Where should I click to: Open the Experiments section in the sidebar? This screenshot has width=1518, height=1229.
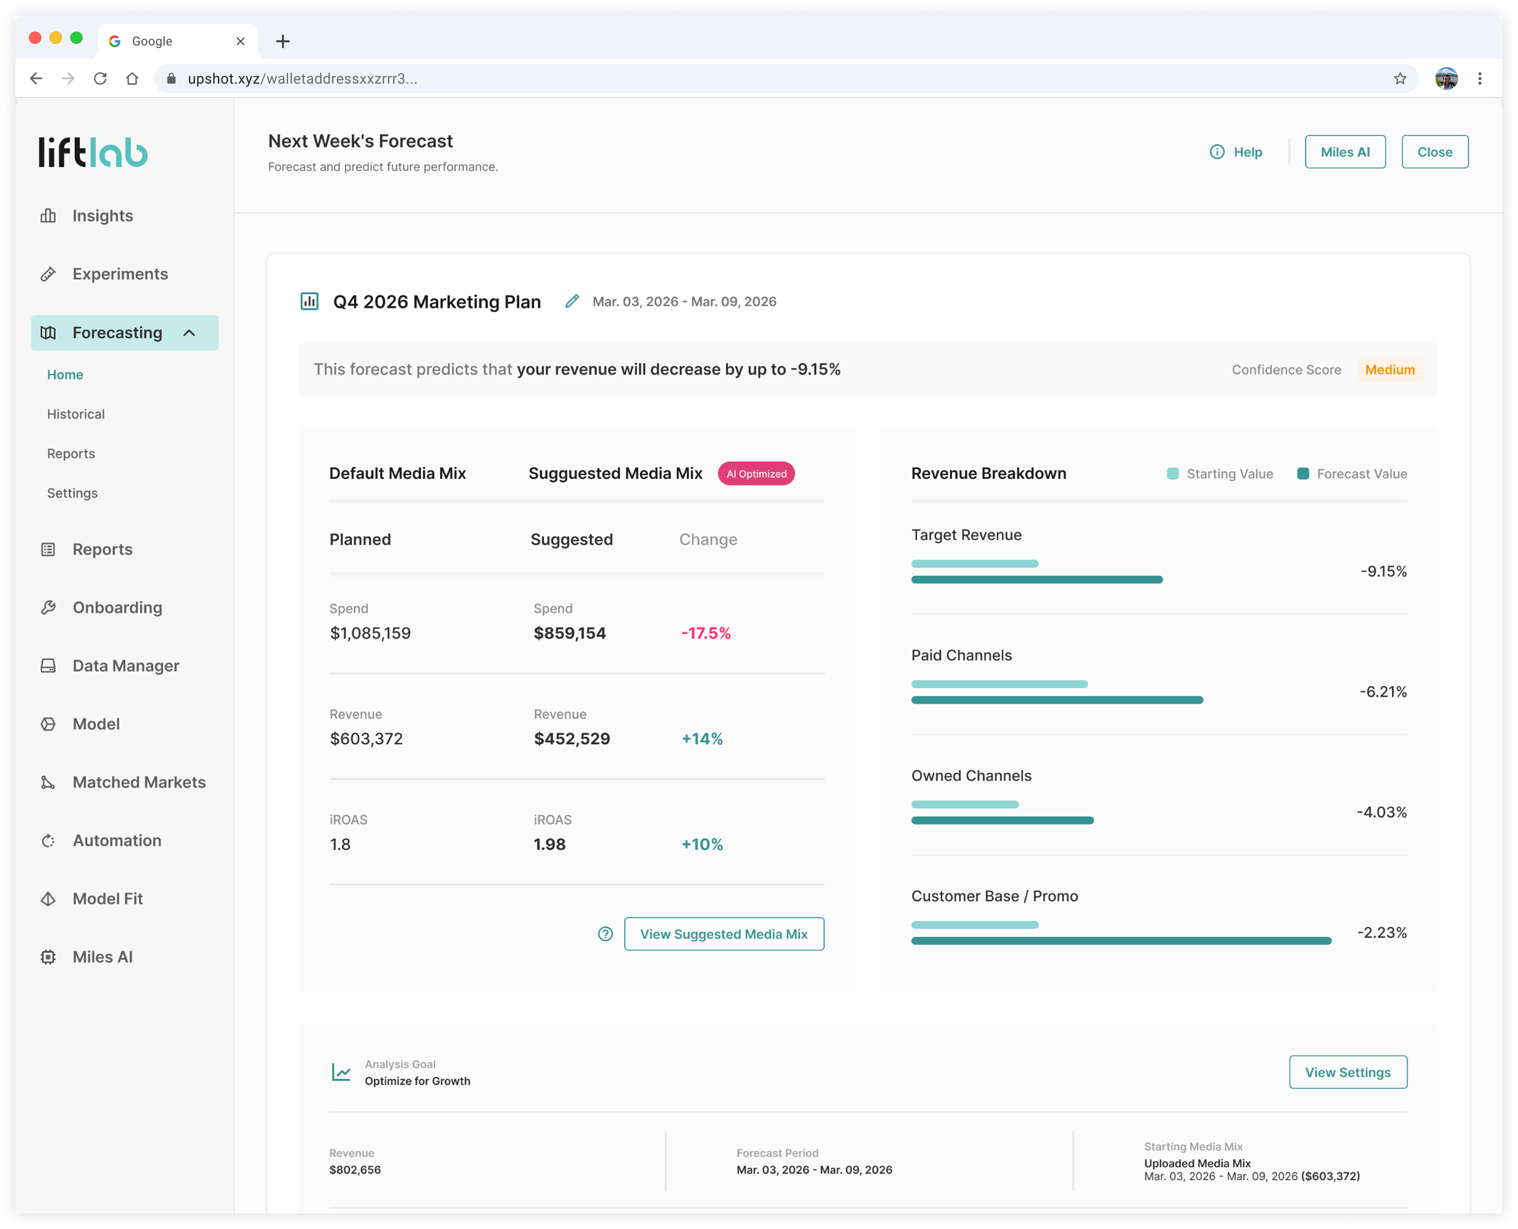120,274
